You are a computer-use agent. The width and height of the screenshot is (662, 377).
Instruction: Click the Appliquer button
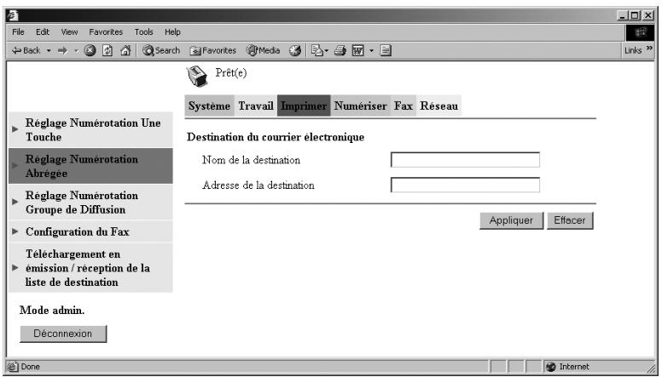click(511, 220)
